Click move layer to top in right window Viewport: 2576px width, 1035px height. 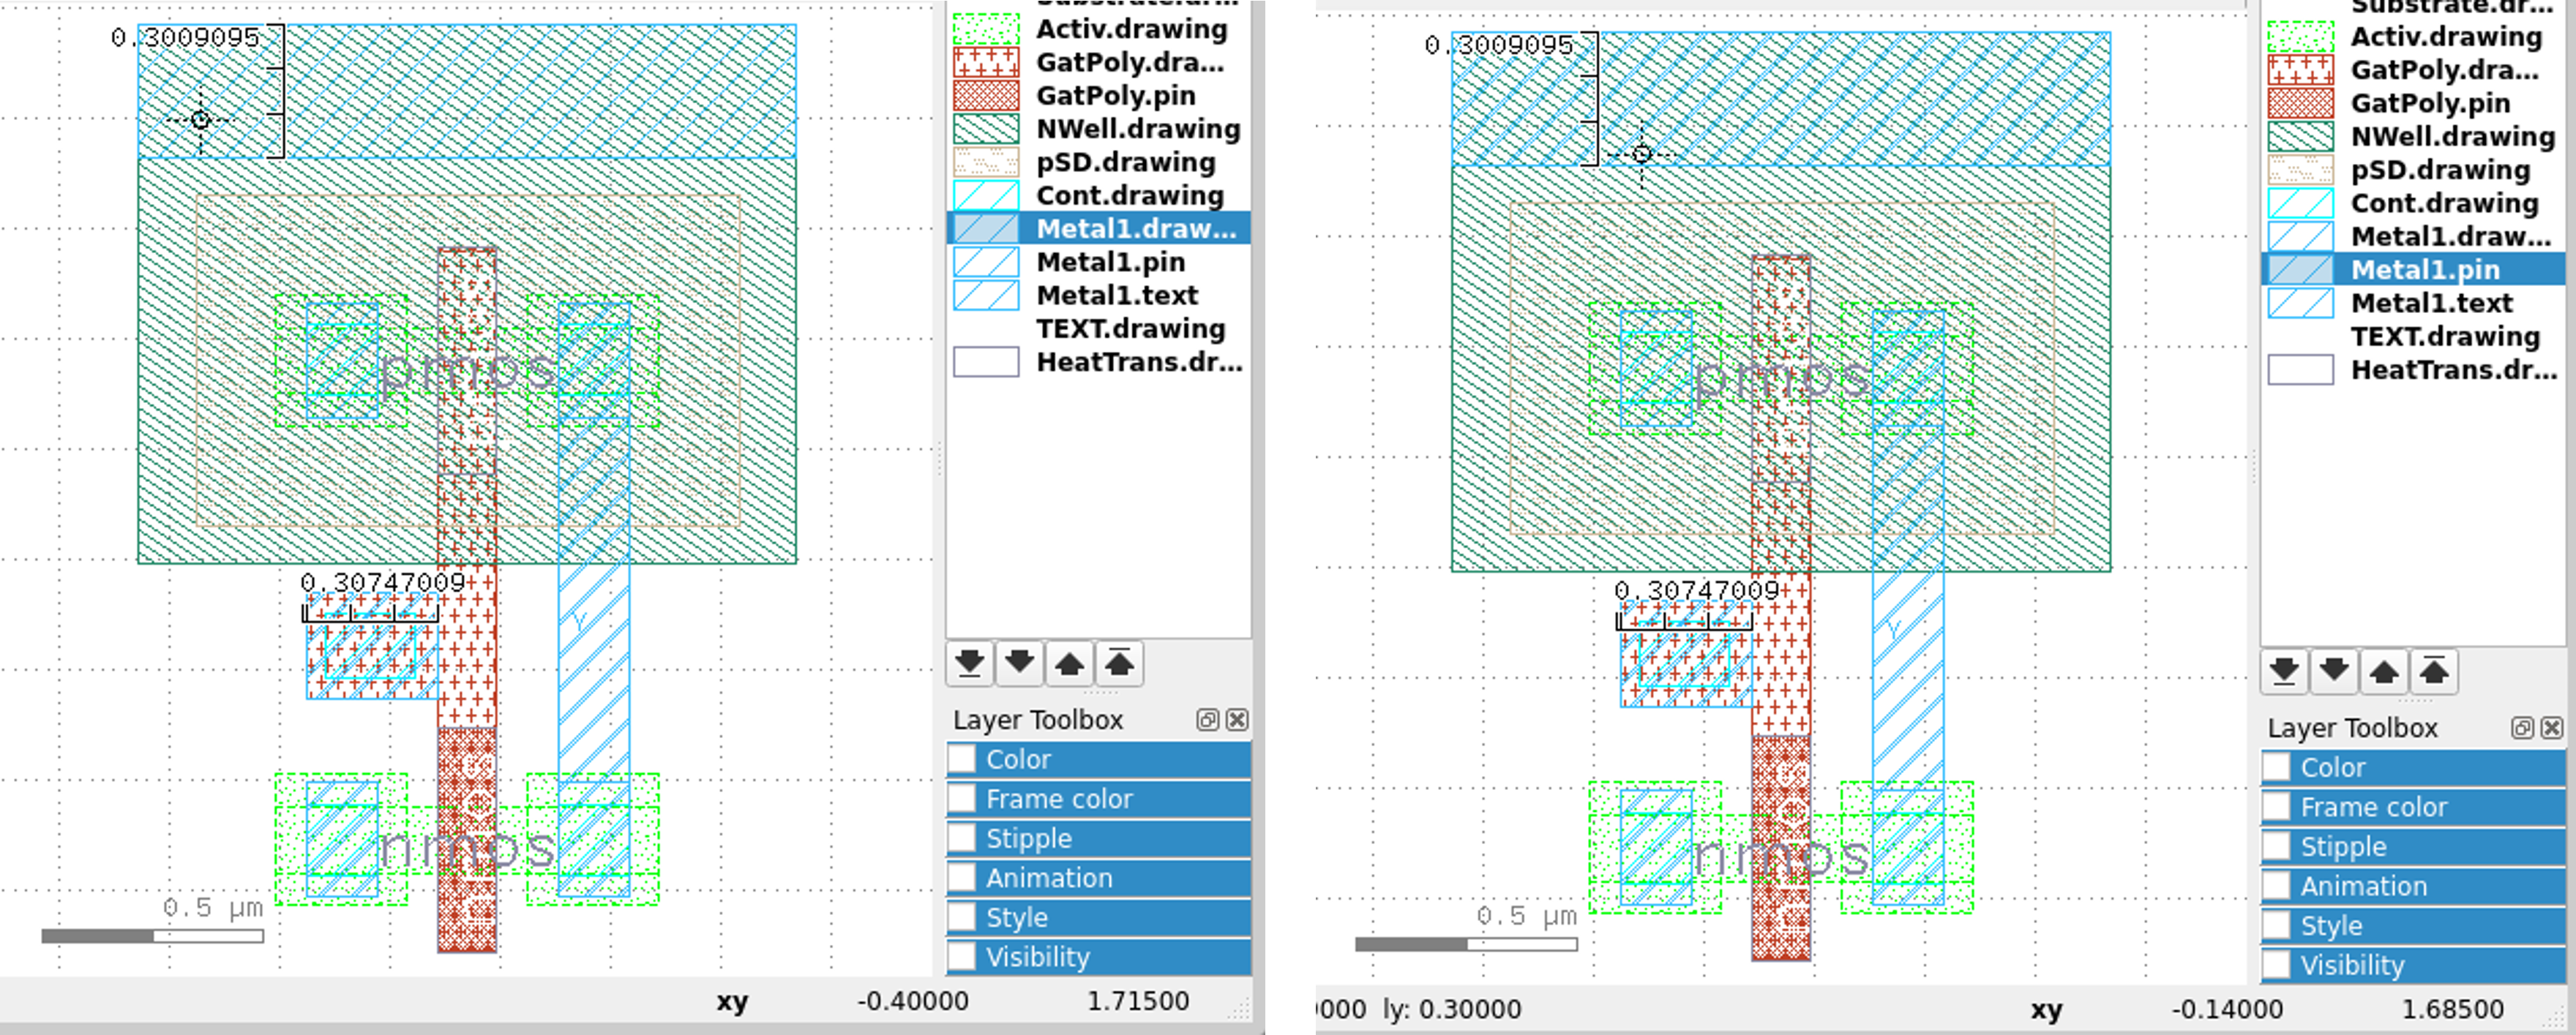tap(2434, 671)
